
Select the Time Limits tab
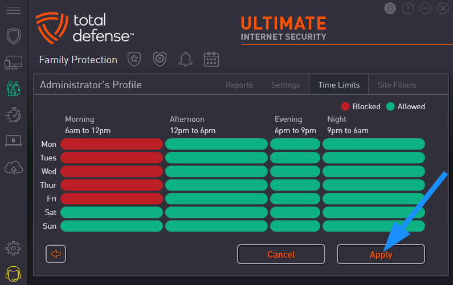pyautogui.click(x=339, y=85)
